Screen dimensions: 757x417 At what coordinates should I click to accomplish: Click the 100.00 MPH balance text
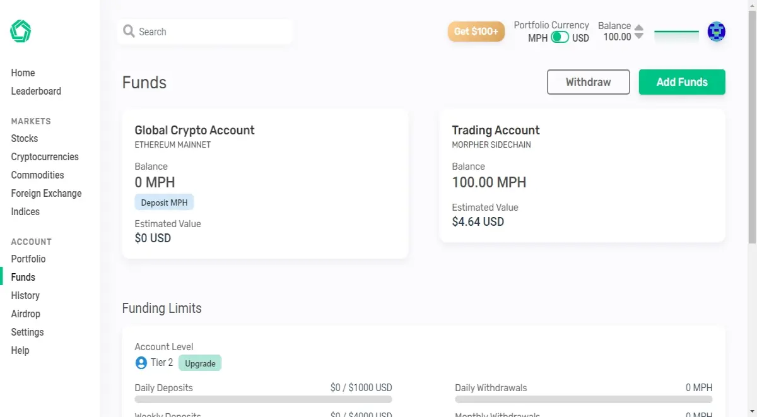[489, 183]
